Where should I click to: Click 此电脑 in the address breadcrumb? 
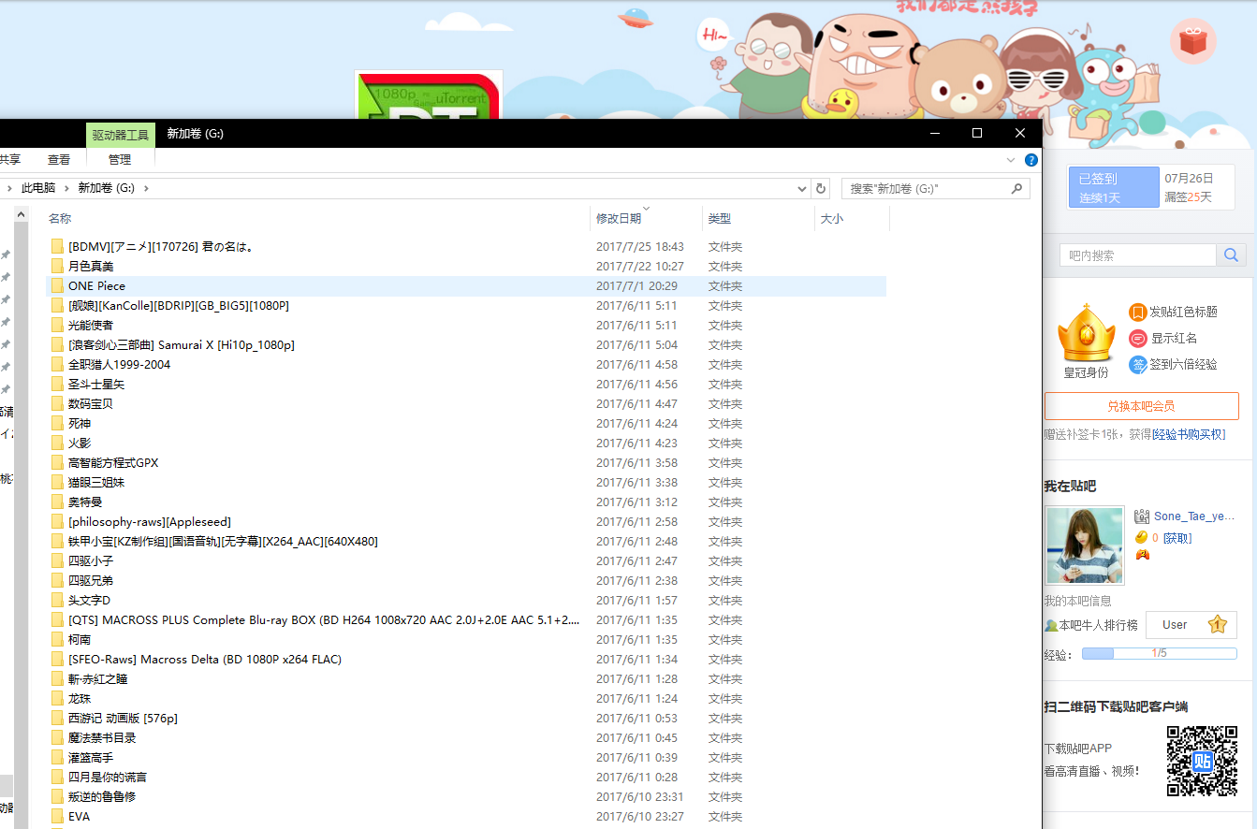pos(38,188)
